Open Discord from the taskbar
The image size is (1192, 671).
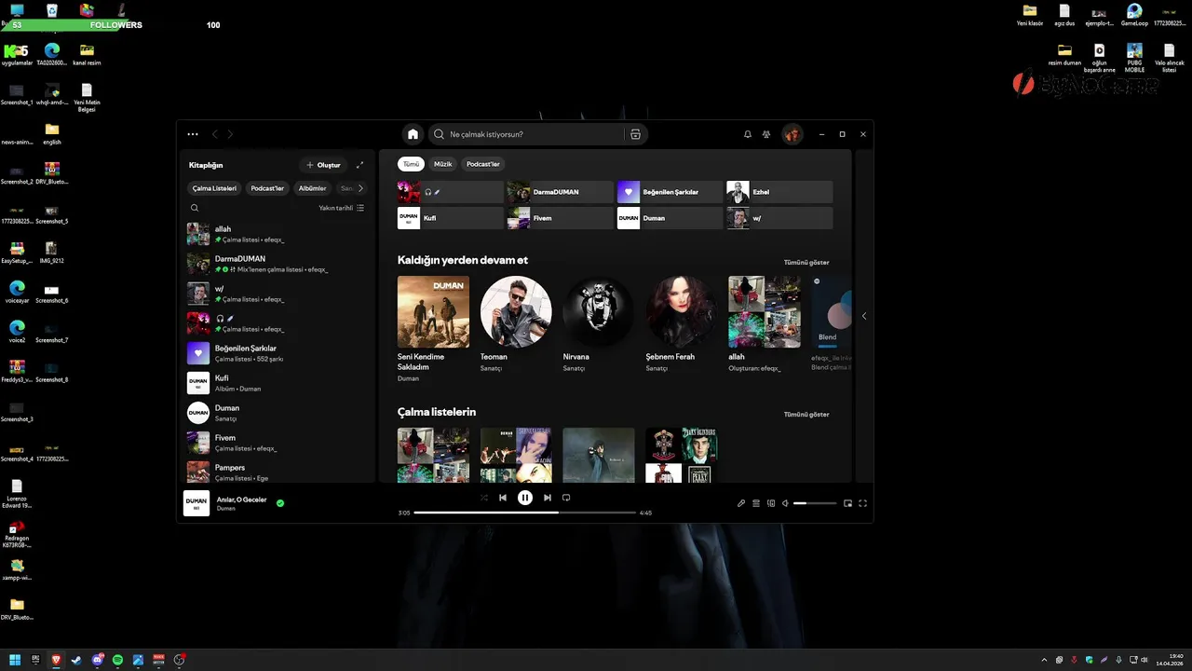pyautogui.click(x=97, y=660)
